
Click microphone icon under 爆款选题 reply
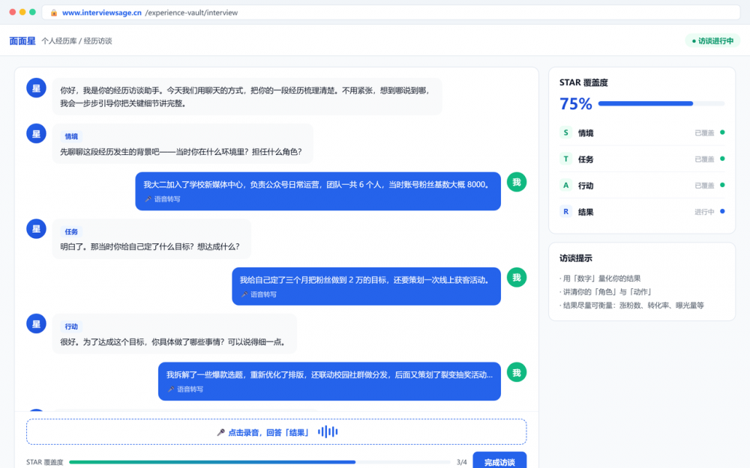tap(171, 389)
